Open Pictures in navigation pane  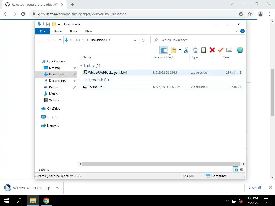click(x=55, y=87)
